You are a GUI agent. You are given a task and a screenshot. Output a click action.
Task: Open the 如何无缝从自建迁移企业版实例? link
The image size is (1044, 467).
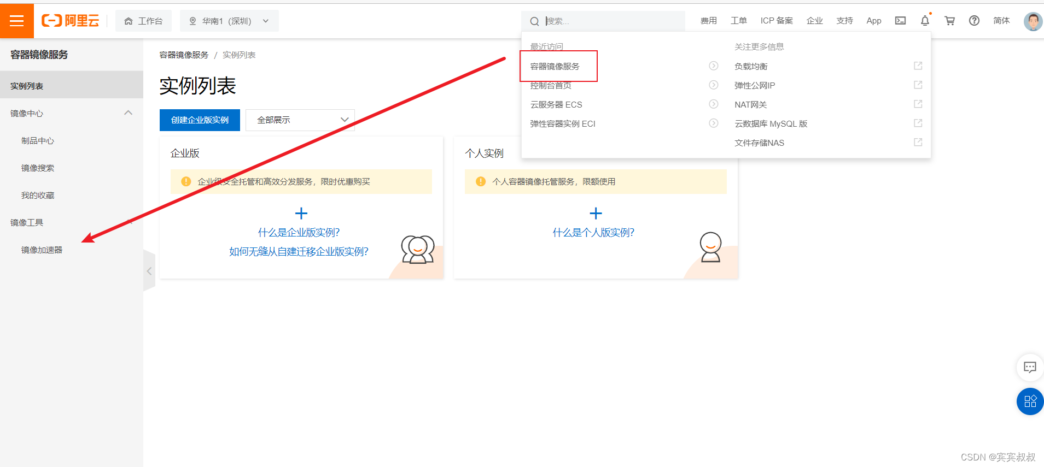(299, 251)
